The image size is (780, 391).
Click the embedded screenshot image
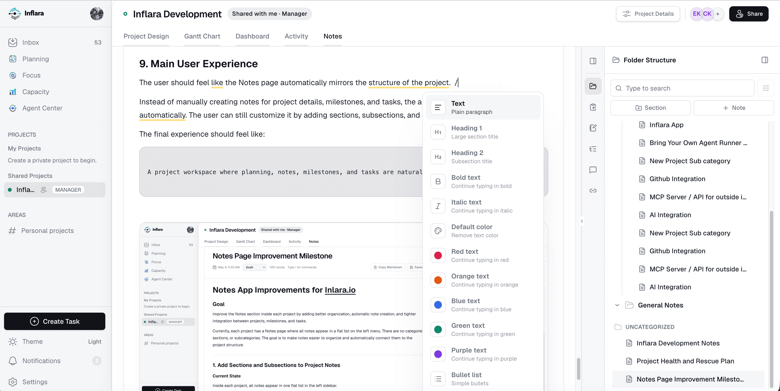click(281, 307)
